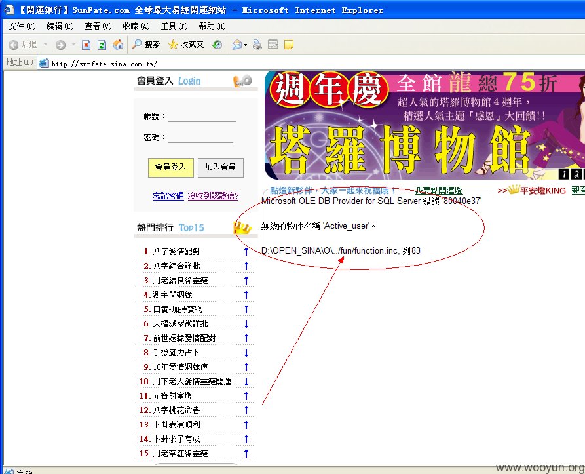Open the 我要點開運燈 link
The image size is (585, 474).
point(439,191)
